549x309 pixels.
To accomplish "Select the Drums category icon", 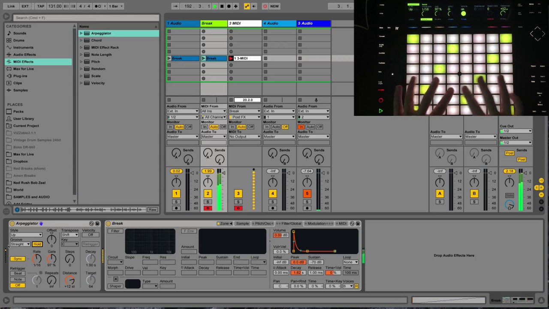I will click(x=9, y=40).
